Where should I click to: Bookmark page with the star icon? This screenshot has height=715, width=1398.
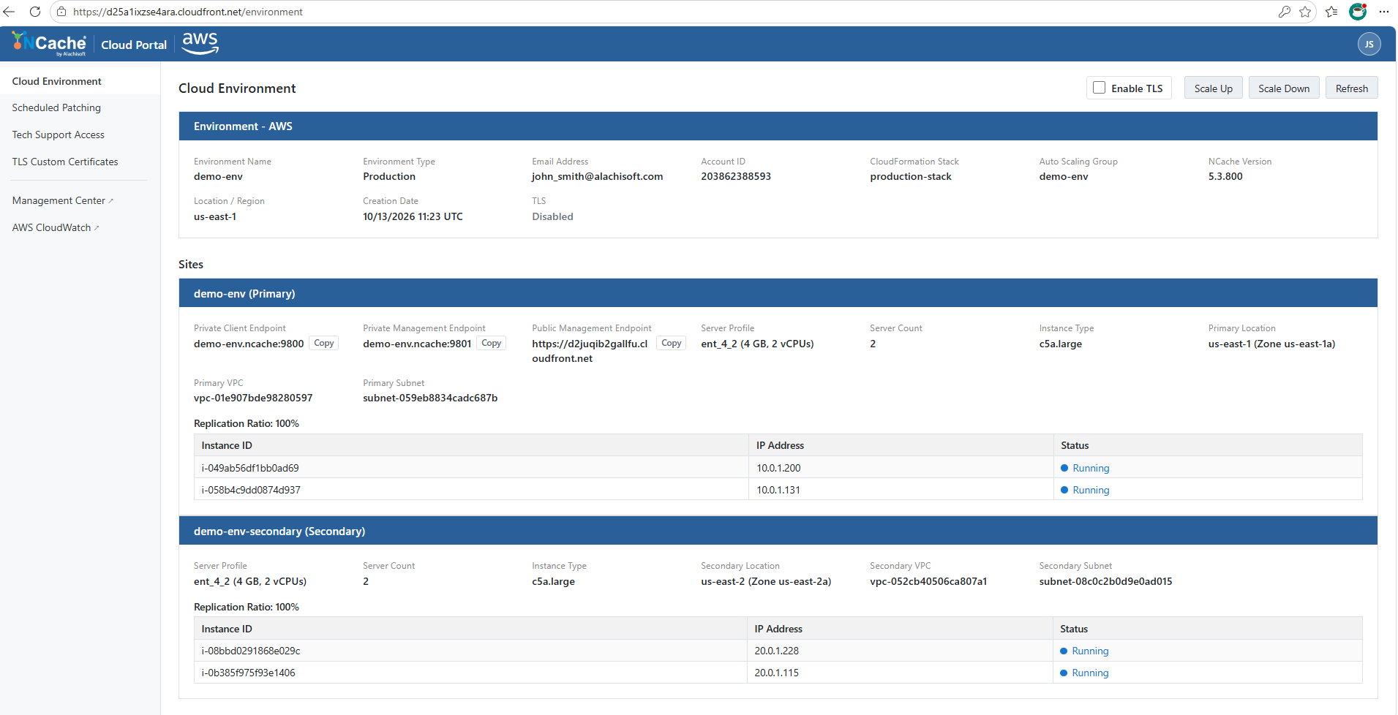point(1305,12)
